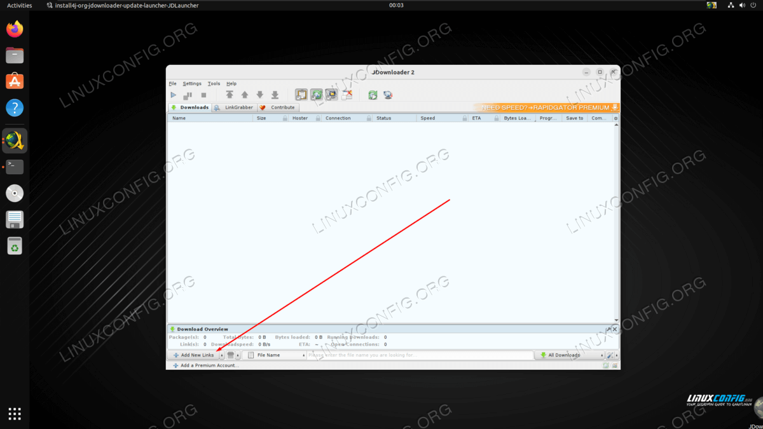Click the clear list icon button
This screenshot has width=763, height=429.
pos(231,355)
